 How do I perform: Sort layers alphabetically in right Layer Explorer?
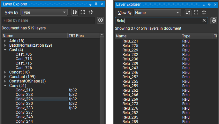(188, 12)
